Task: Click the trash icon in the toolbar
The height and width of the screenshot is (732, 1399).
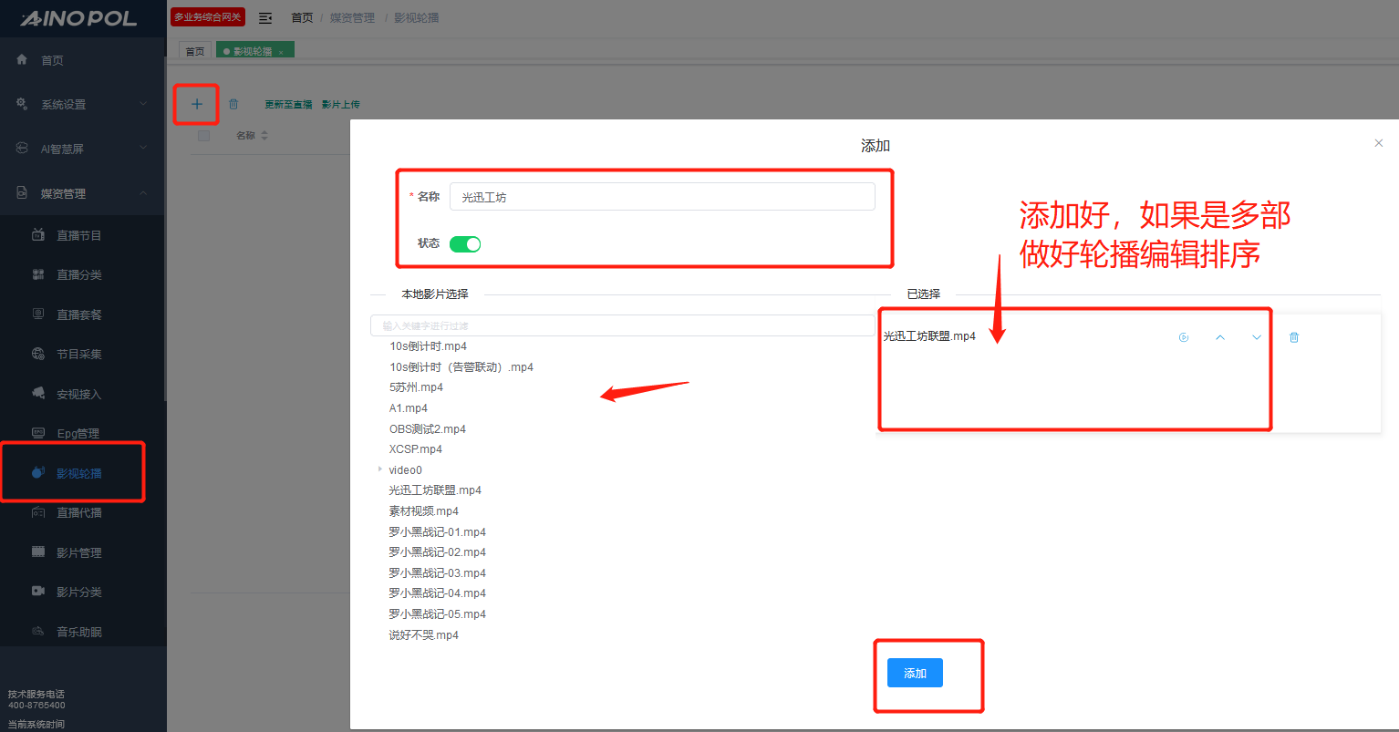Action: point(233,105)
